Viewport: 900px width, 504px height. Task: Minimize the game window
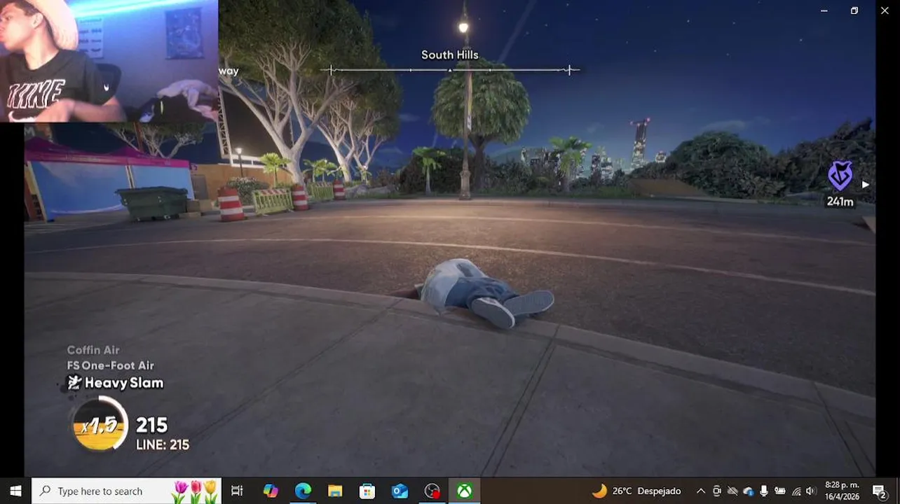tap(824, 10)
